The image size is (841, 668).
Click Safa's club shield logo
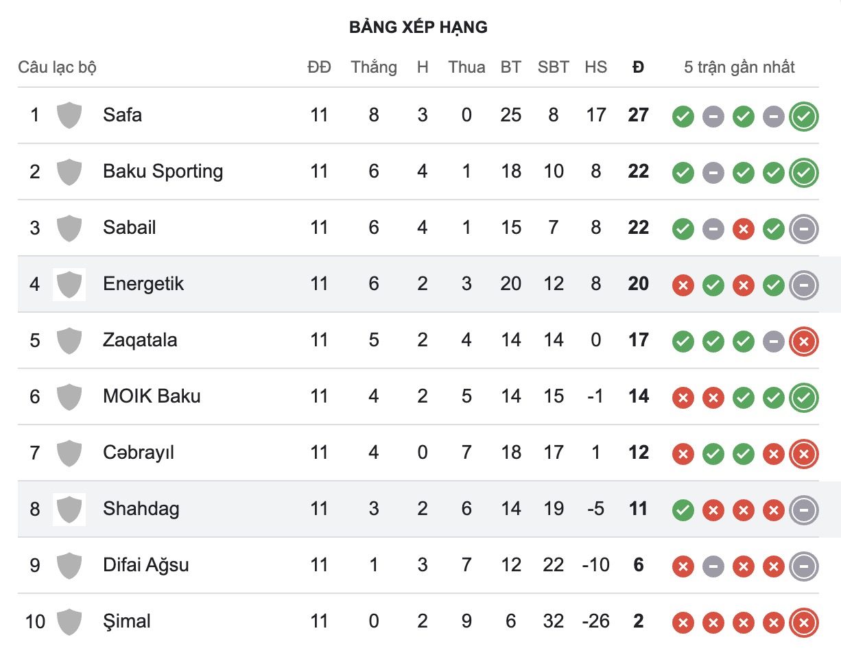coord(69,115)
